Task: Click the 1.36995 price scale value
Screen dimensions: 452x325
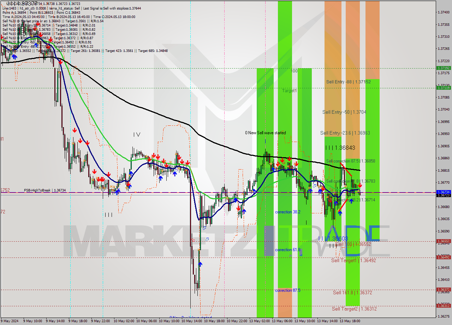Action: pos(444,122)
